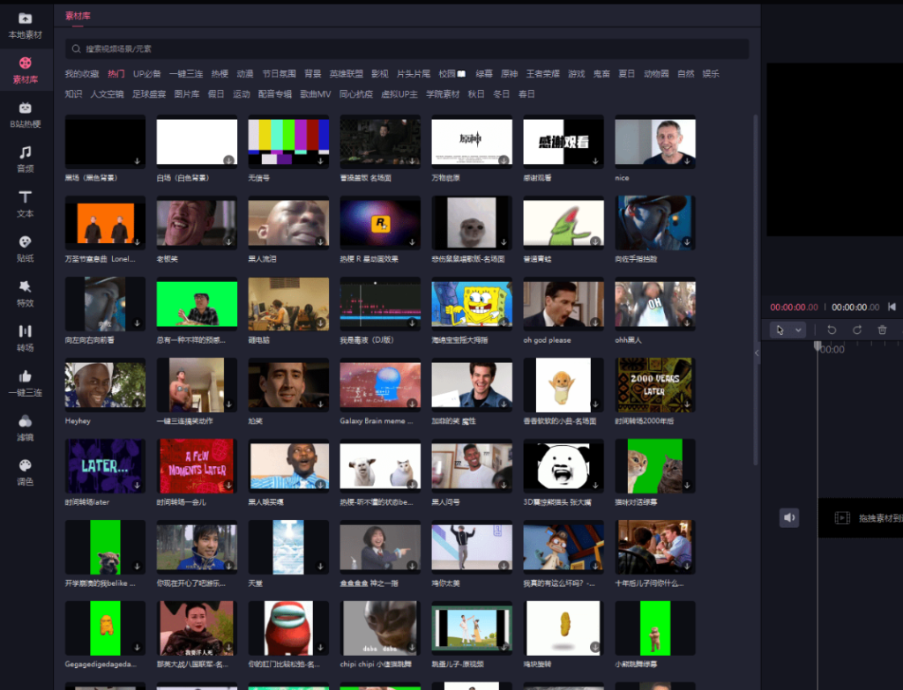Select the 万圣节 orange background thumbnail

coord(105,223)
